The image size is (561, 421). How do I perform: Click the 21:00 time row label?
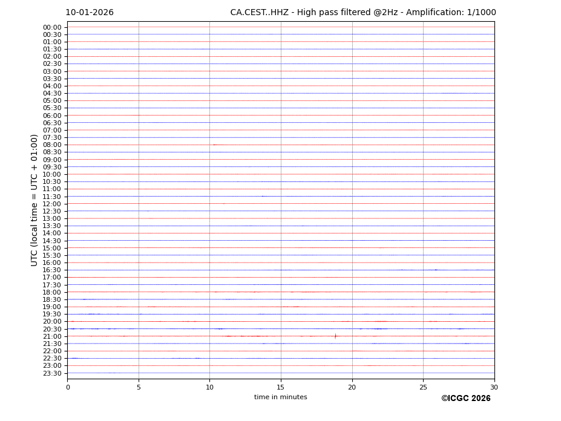[x=52, y=336]
